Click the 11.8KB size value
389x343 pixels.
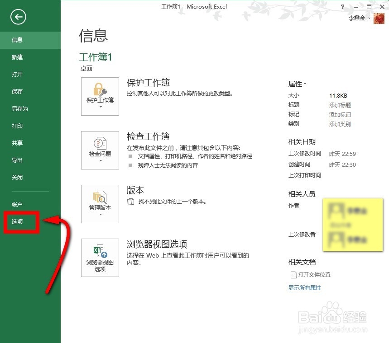coord(338,96)
